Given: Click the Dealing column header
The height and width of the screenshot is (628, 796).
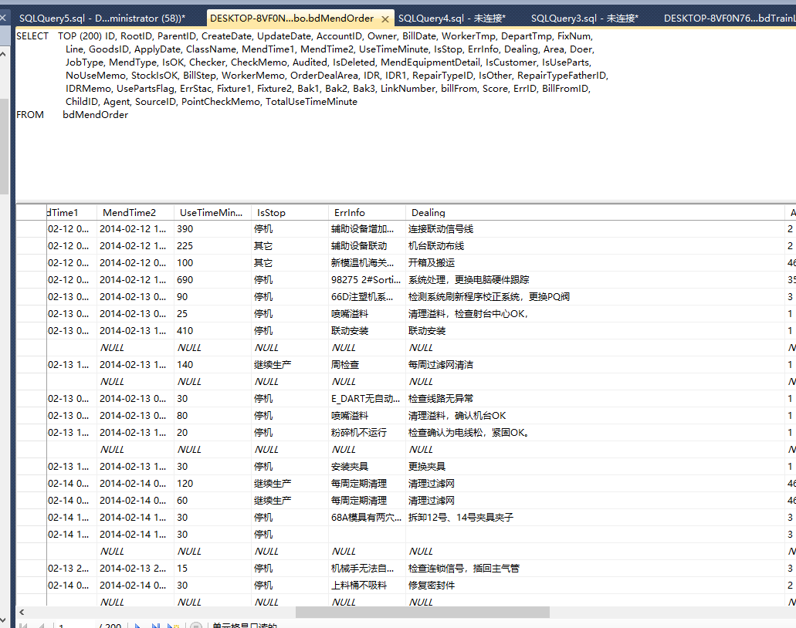Looking at the screenshot, I should click(594, 212).
